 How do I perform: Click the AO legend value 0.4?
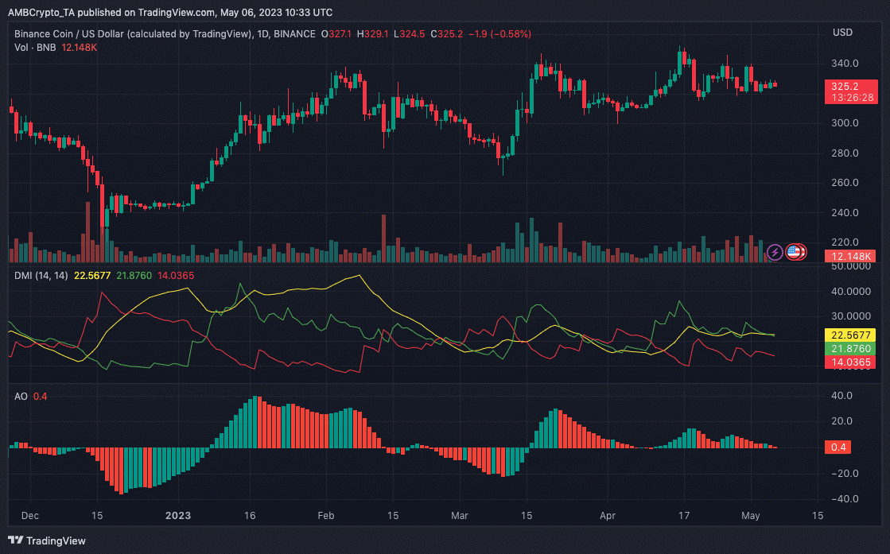[41, 397]
